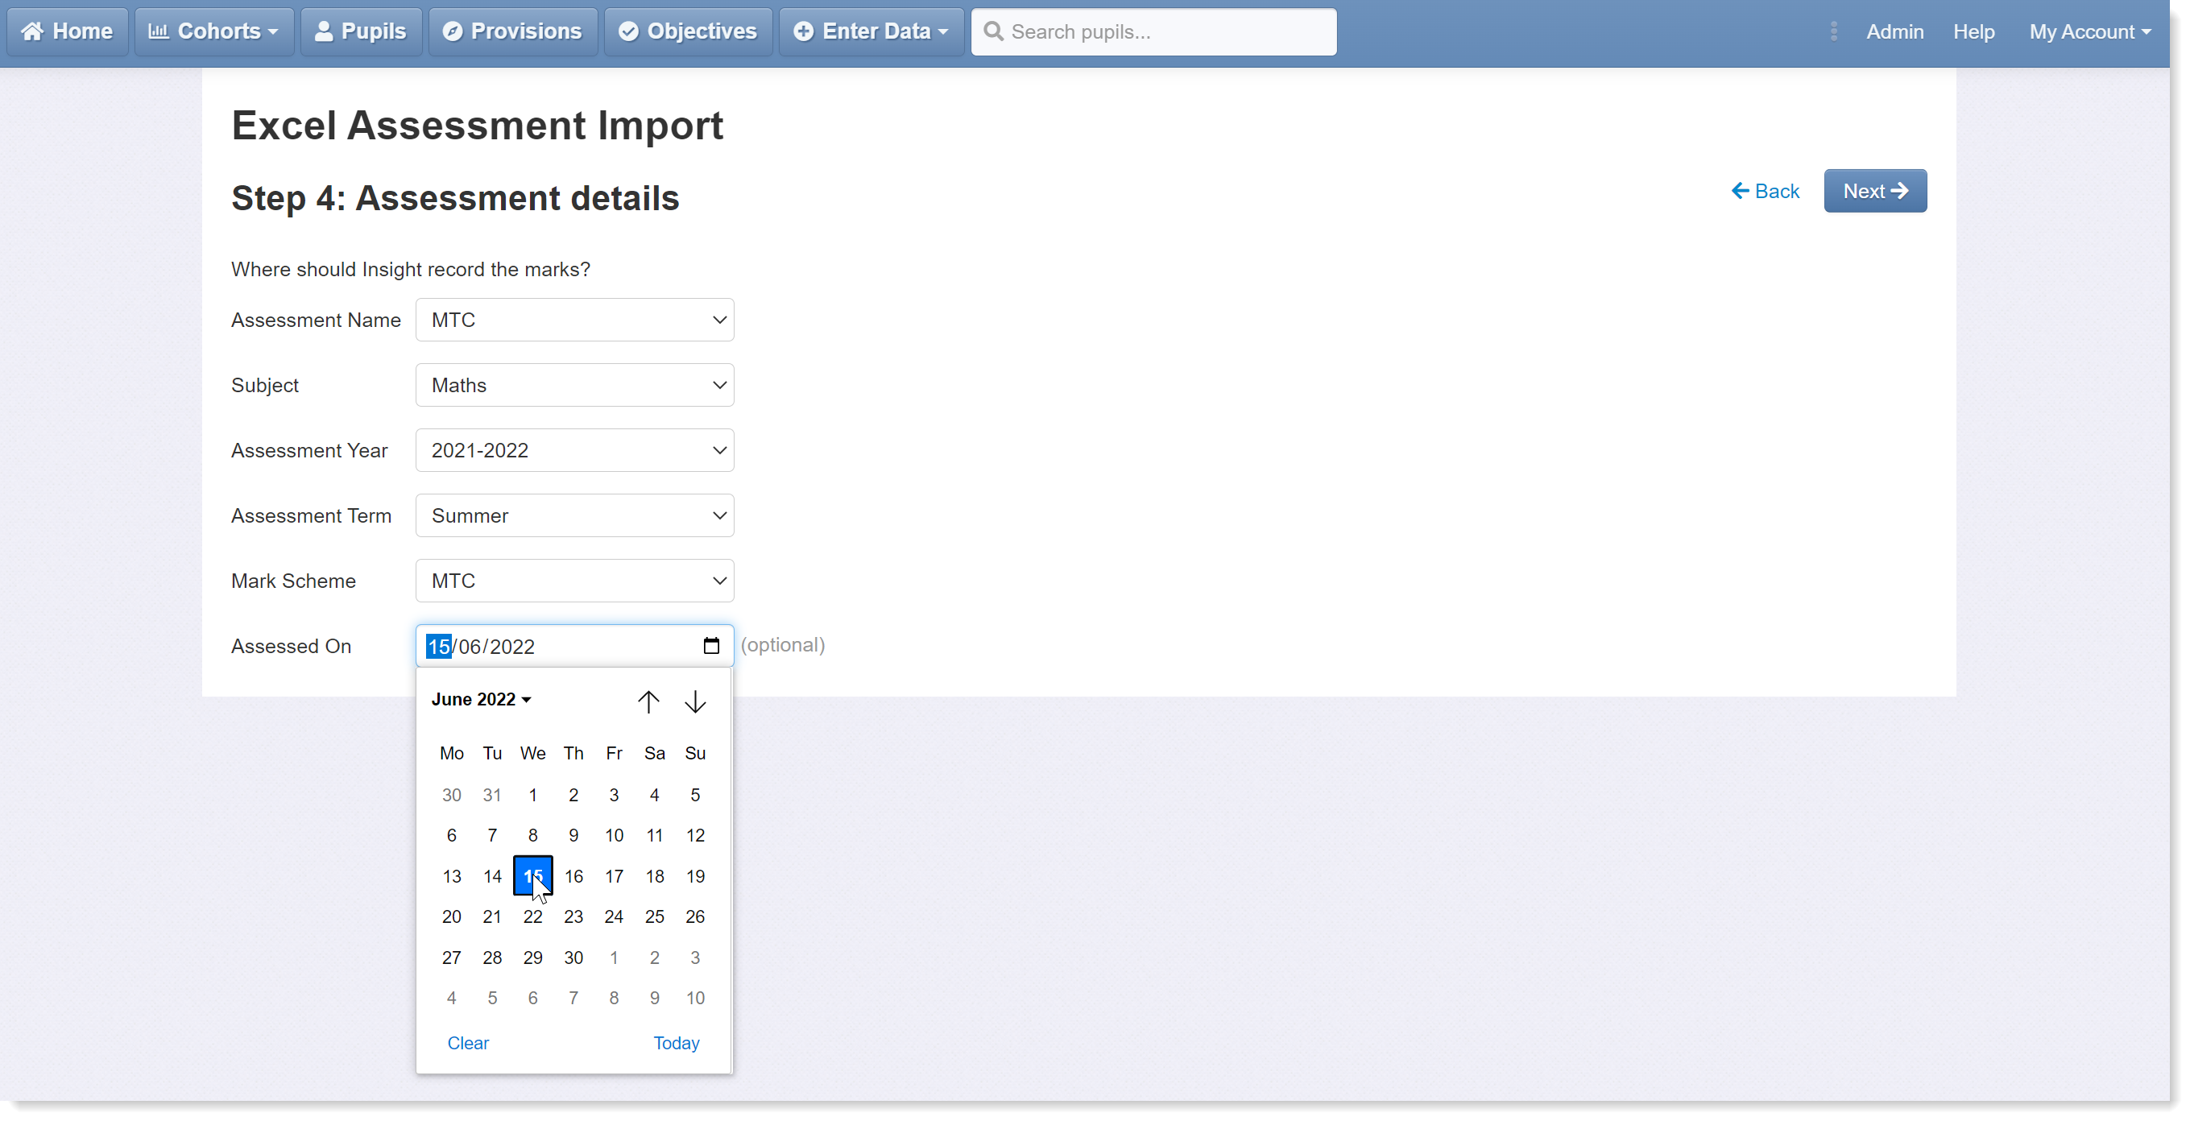This screenshot has height=1121, width=2190.
Task: Proceed with the Next button
Action: [1874, 191]
